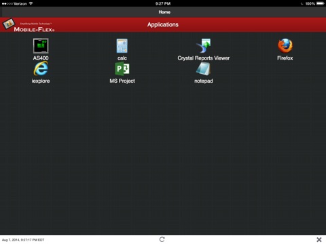326x244 pixels.
Task: Click the Firefox label text
Action: click(285, 58)
